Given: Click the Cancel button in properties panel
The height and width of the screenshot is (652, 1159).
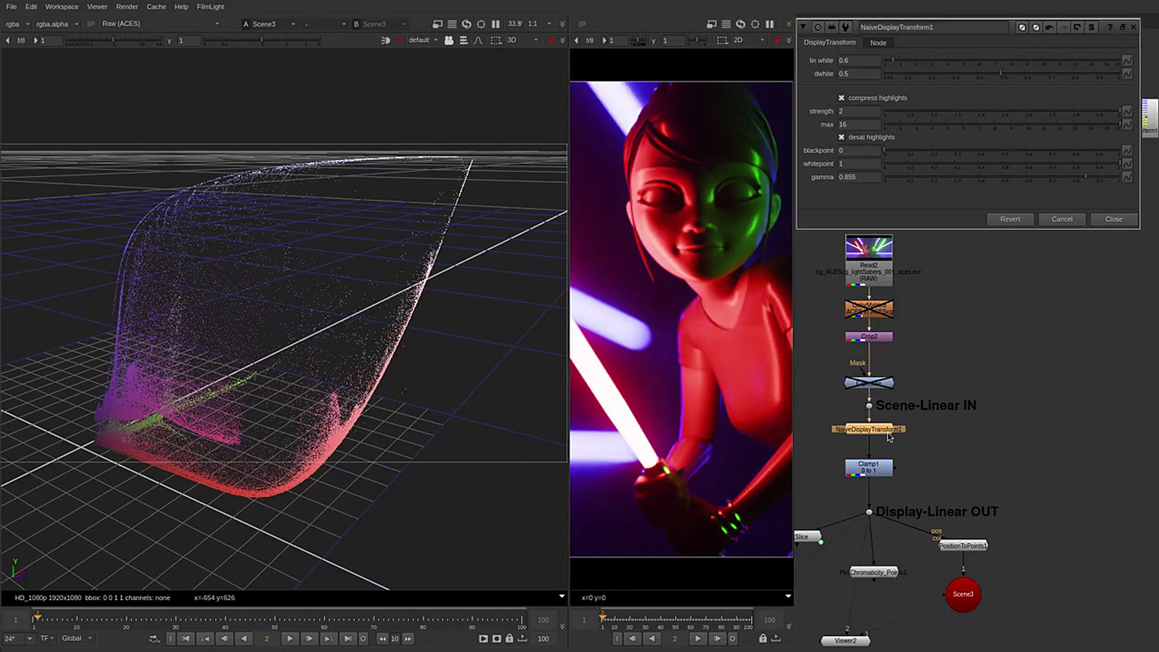Looking at the screenshot, I should (1062, 219).
